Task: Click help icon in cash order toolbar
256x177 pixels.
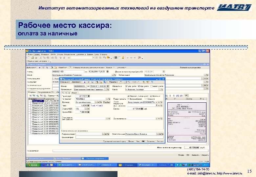Action: [121, 82]
